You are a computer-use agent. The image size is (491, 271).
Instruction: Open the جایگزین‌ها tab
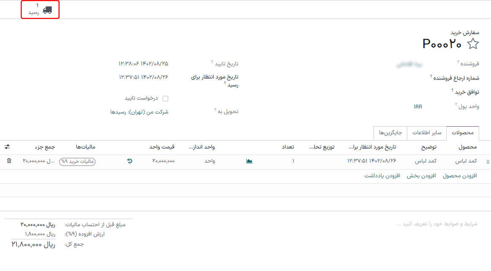[390, 133]
